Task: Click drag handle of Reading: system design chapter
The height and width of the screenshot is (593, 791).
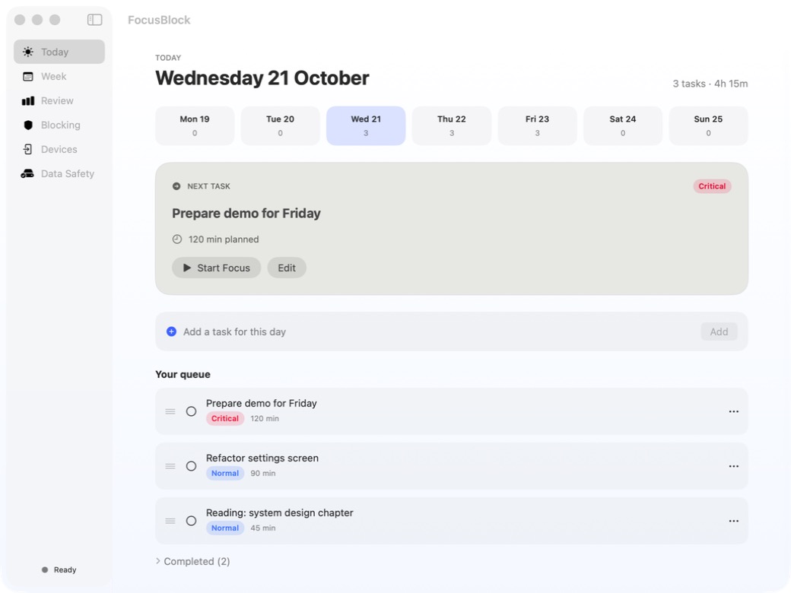Action: (x=170, y=521)
